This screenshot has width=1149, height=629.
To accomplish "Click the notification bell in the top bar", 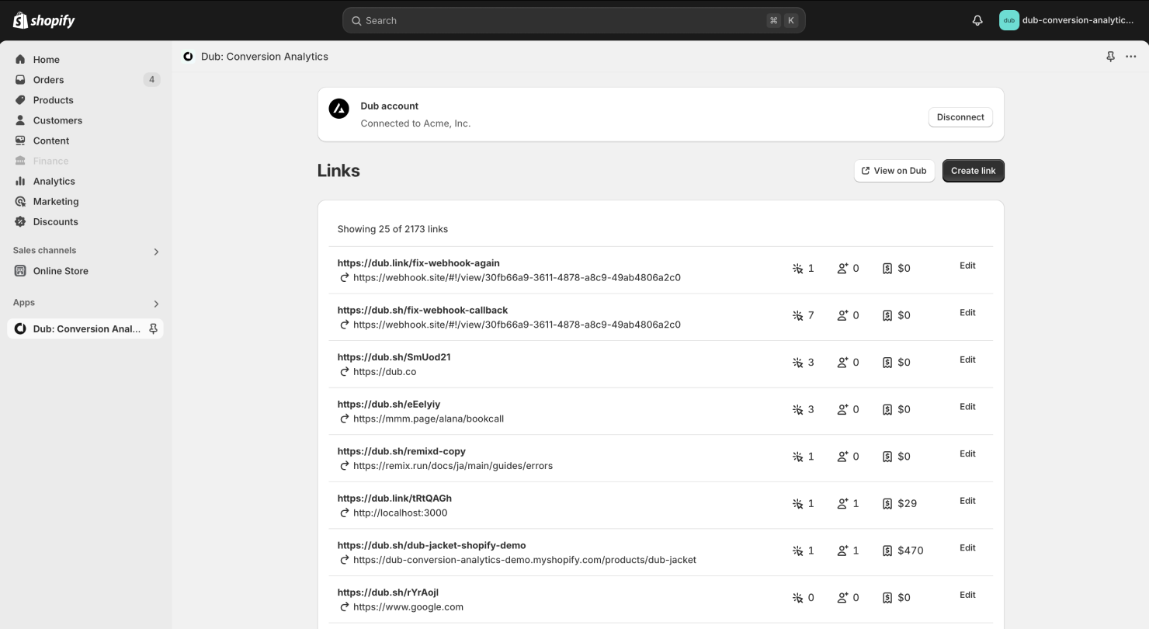I will 977,20.
